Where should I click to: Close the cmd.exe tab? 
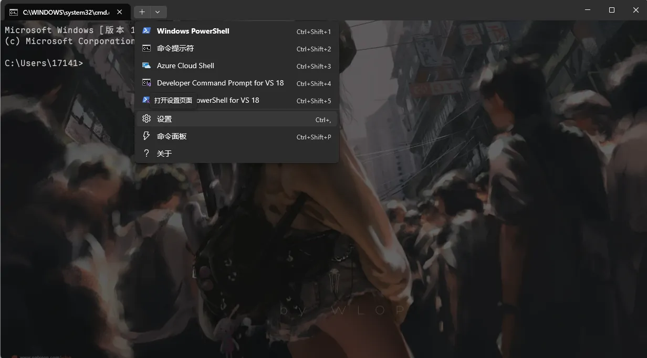tap(120, 12)
